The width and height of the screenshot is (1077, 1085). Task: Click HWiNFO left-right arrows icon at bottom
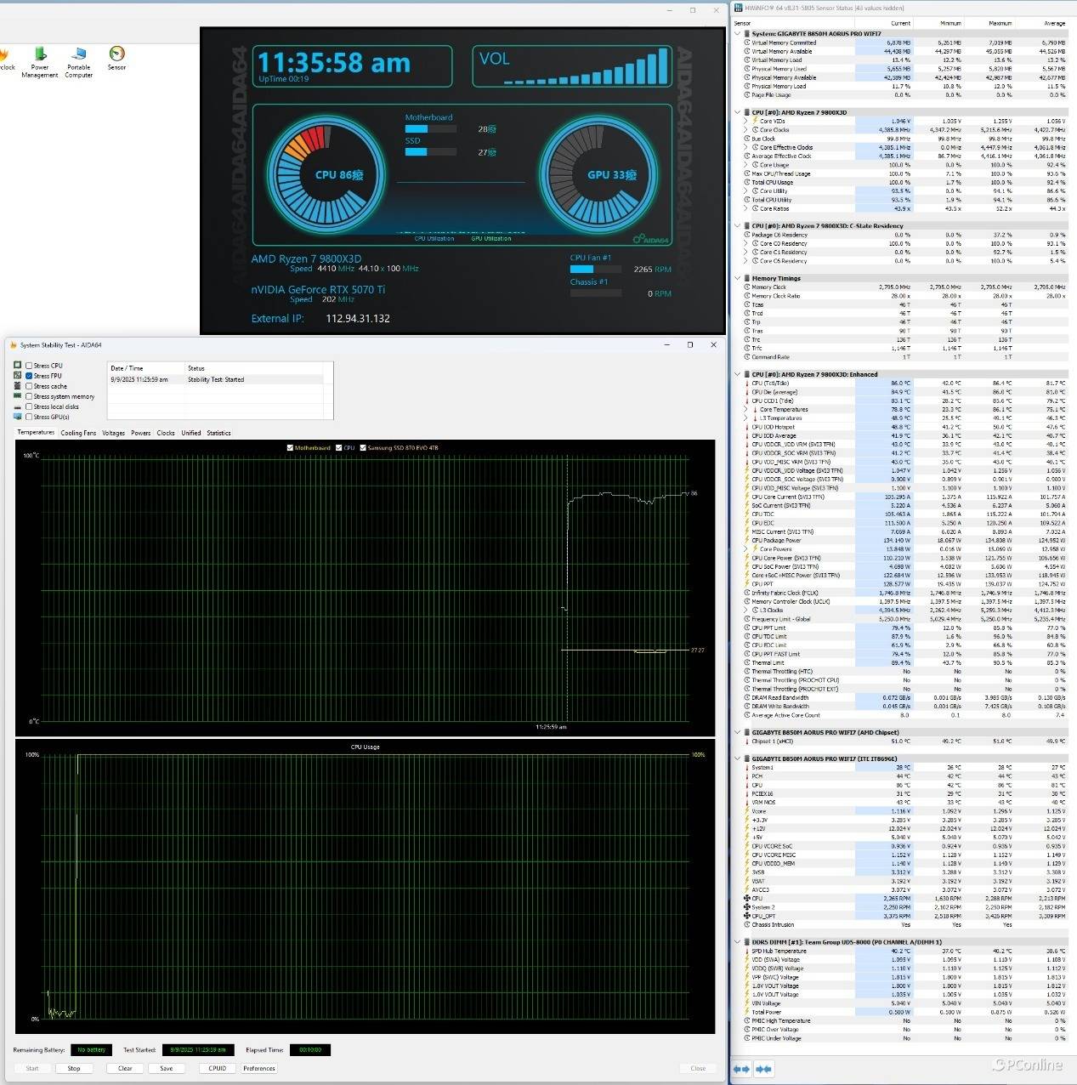741,1069
